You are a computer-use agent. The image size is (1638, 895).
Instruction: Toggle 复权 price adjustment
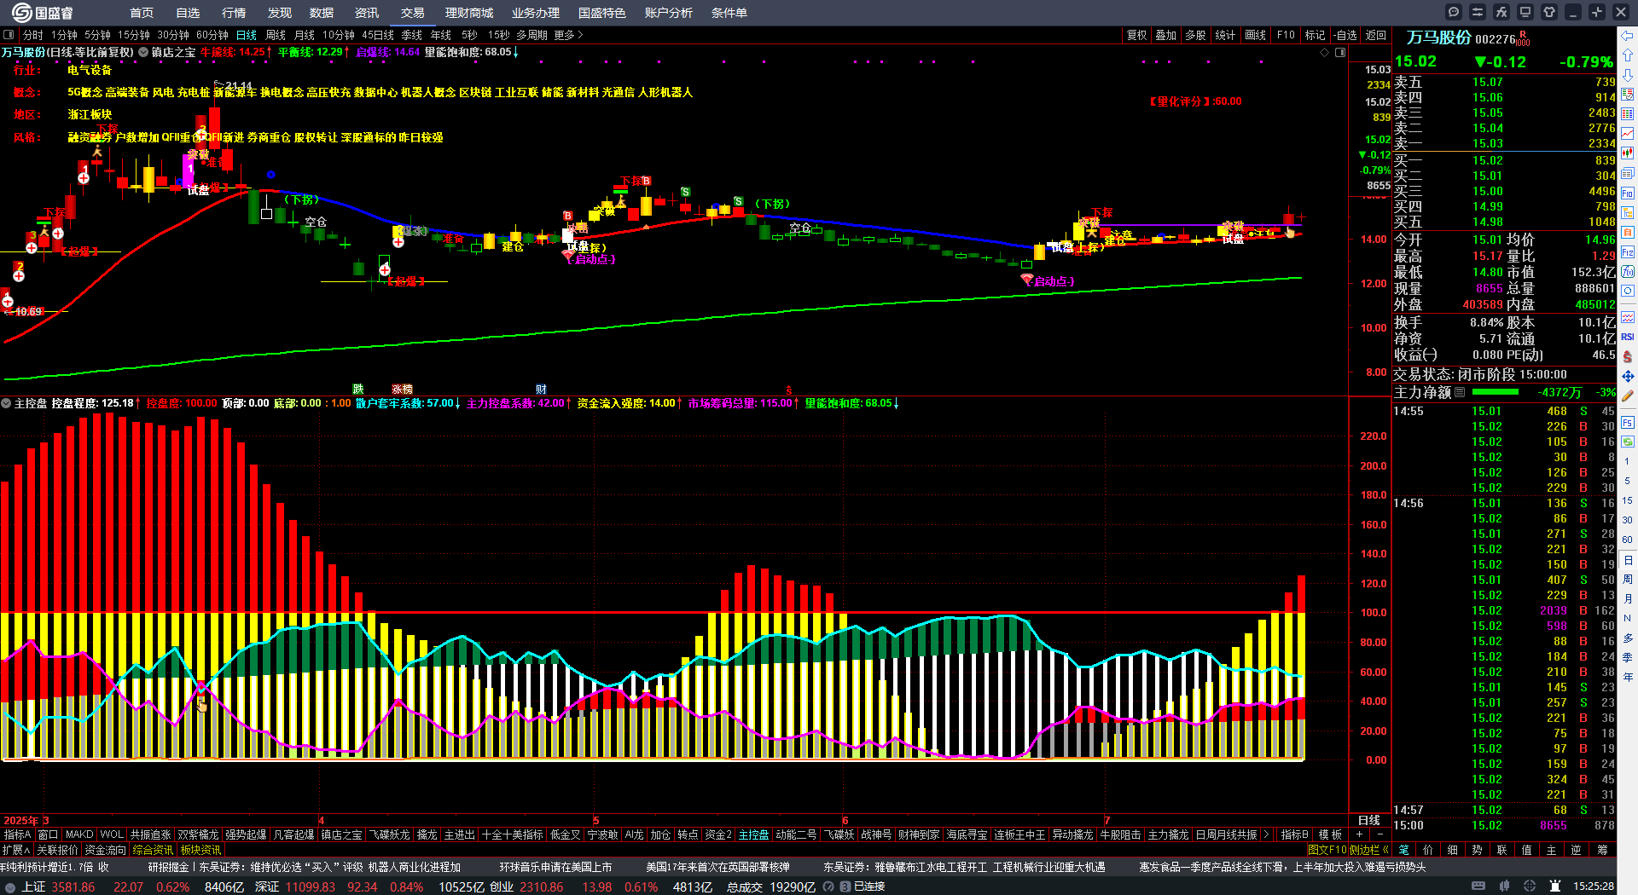1136,35
